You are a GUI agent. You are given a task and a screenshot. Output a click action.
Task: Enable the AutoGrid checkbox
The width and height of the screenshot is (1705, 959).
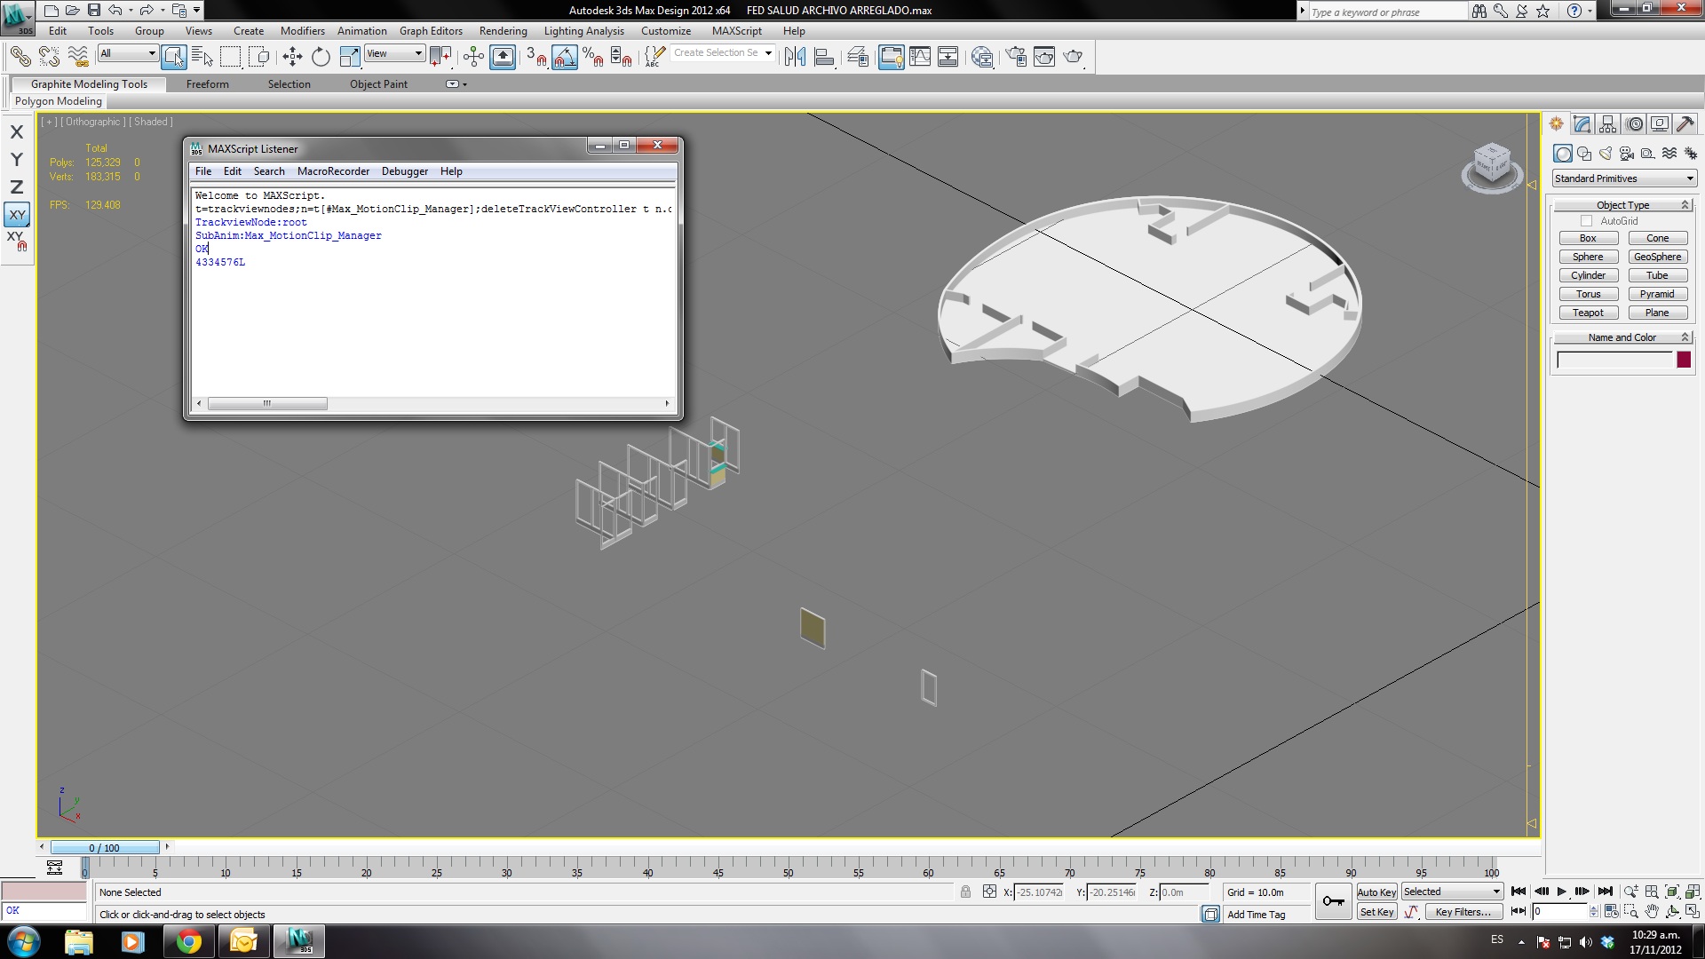pos(1587,221)
